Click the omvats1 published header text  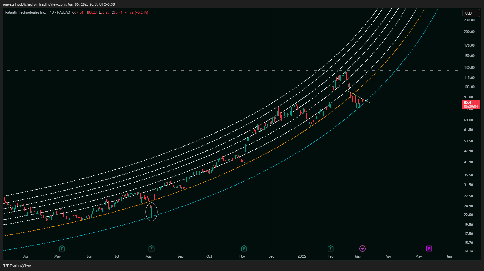coord(59,4)
